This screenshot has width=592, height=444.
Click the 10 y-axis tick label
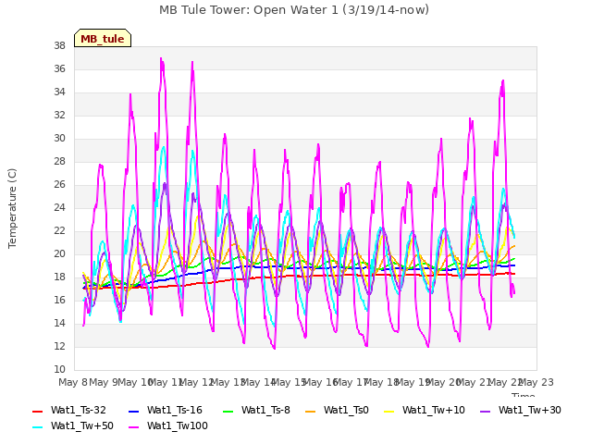[x=59, y=370]
